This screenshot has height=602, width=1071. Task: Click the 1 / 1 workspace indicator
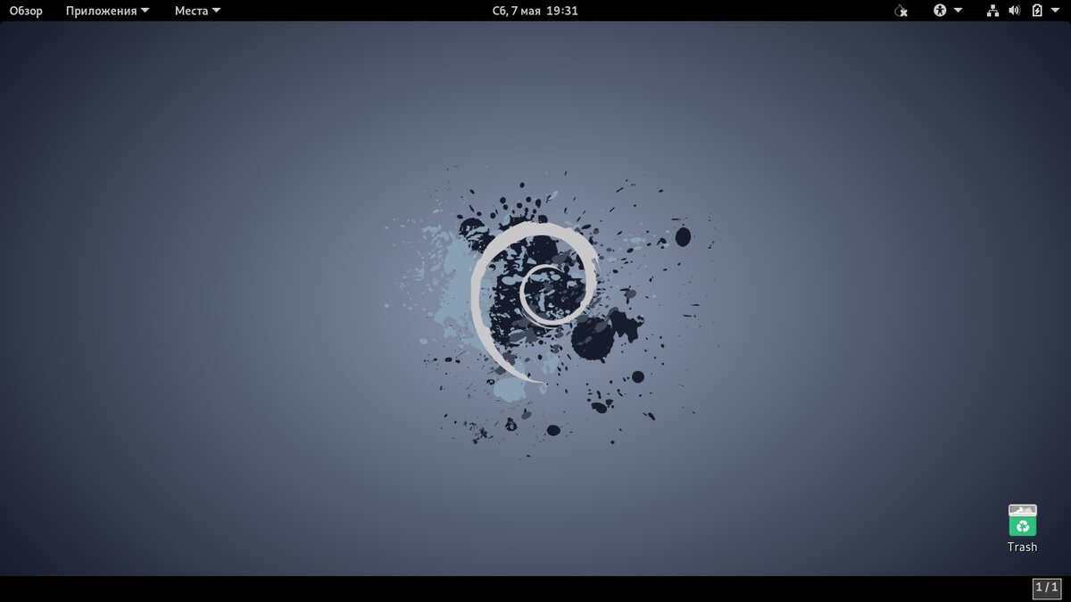[1047, 588]
